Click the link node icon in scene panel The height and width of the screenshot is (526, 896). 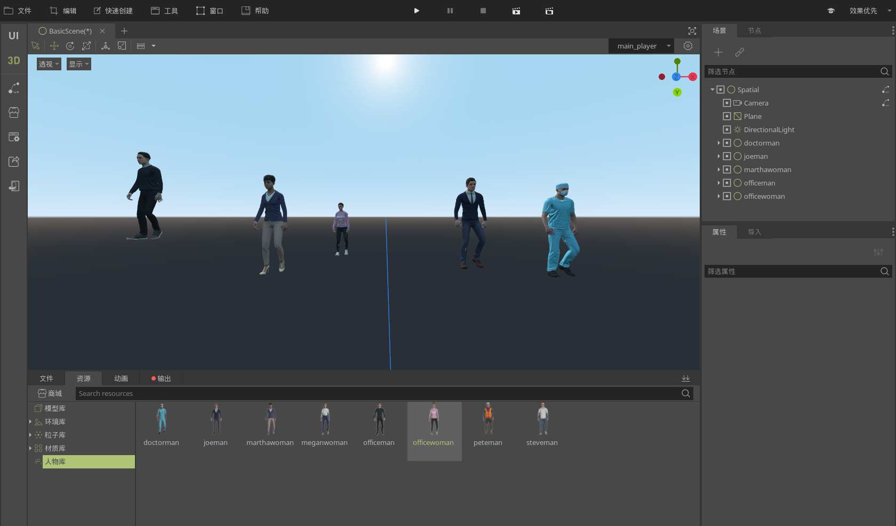(740, 52)
